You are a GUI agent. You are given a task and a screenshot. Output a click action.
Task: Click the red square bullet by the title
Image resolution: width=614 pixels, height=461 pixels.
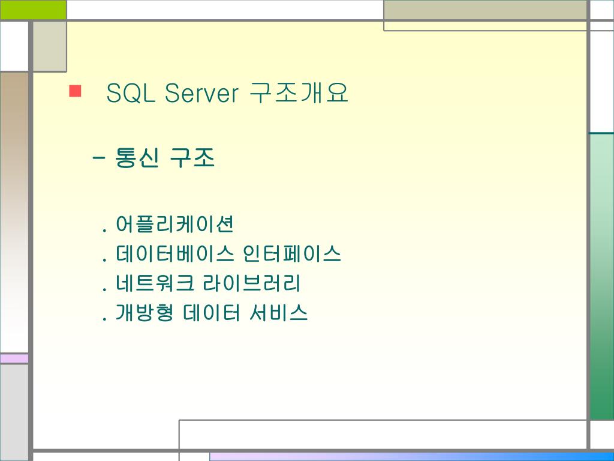(x=75, y=91)
